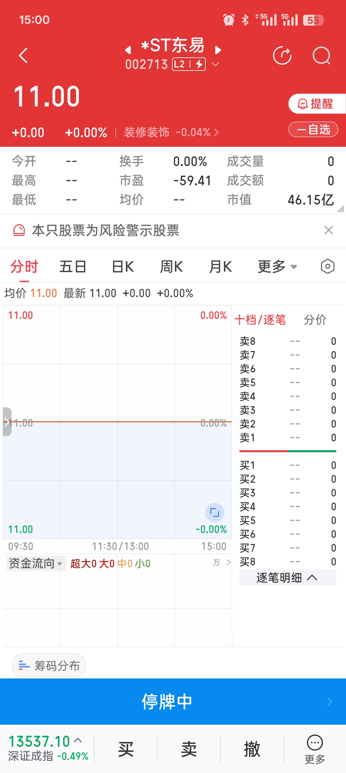Switch to the 分价 tab
The image size is (346, 773).
point(315,320)
